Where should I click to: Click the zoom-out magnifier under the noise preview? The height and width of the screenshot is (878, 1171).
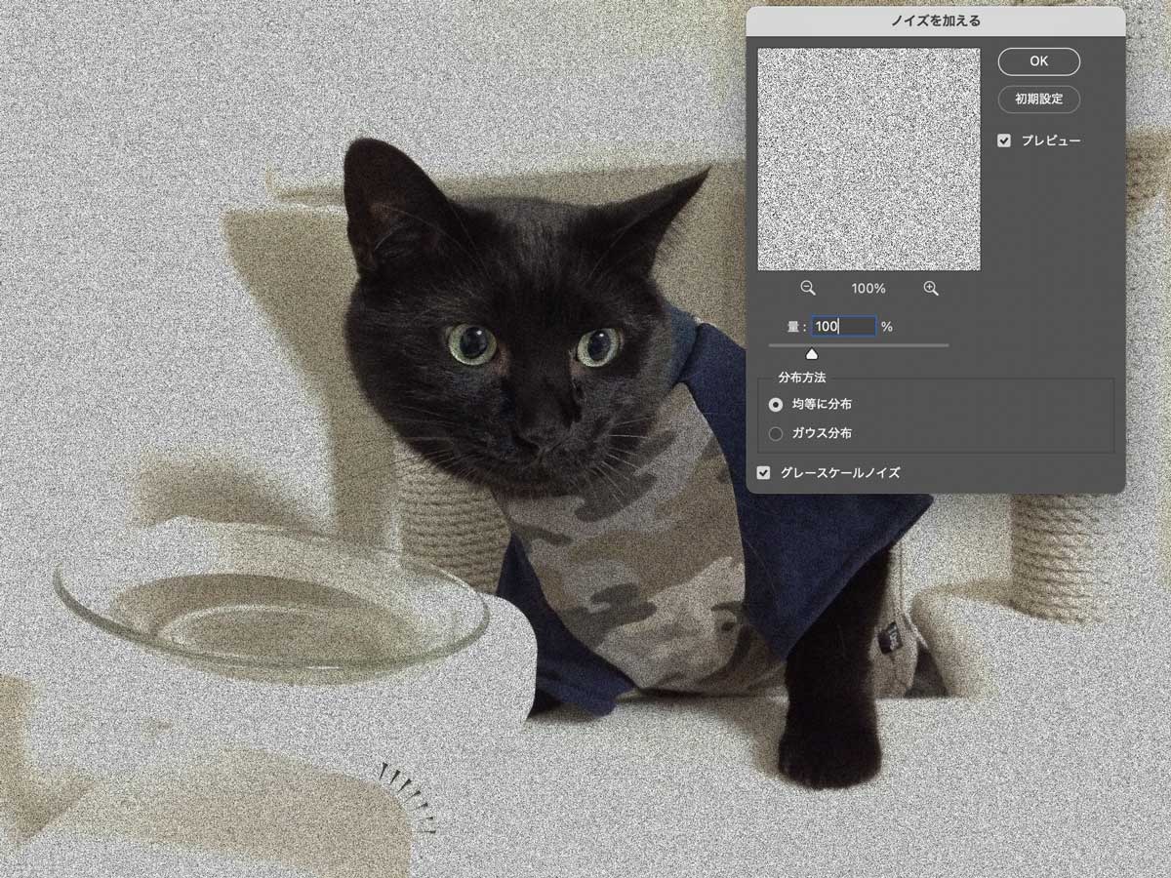point(808,288)
